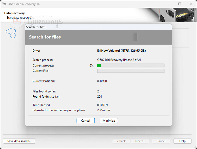Click the found folders count 264
Image resolution: width=197 pixels, height=149 pixels.
(x=100, y=96)
